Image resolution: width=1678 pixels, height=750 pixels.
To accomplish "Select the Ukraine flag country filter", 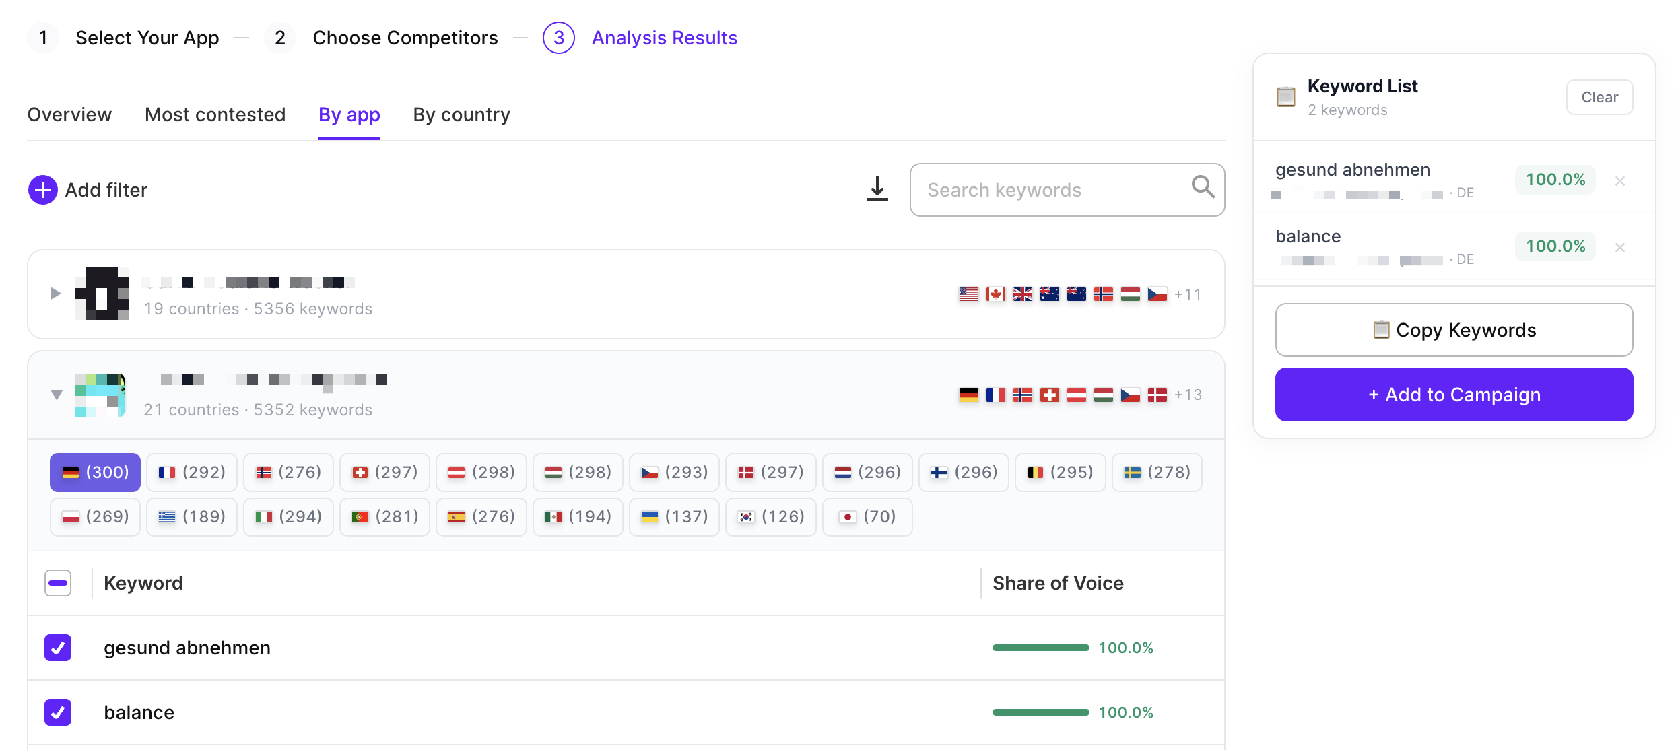I will click(674, 516).
